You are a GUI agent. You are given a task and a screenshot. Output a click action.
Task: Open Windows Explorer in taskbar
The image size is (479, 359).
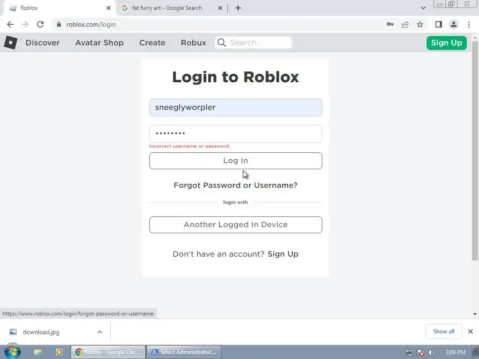click(x=37, y=352)
